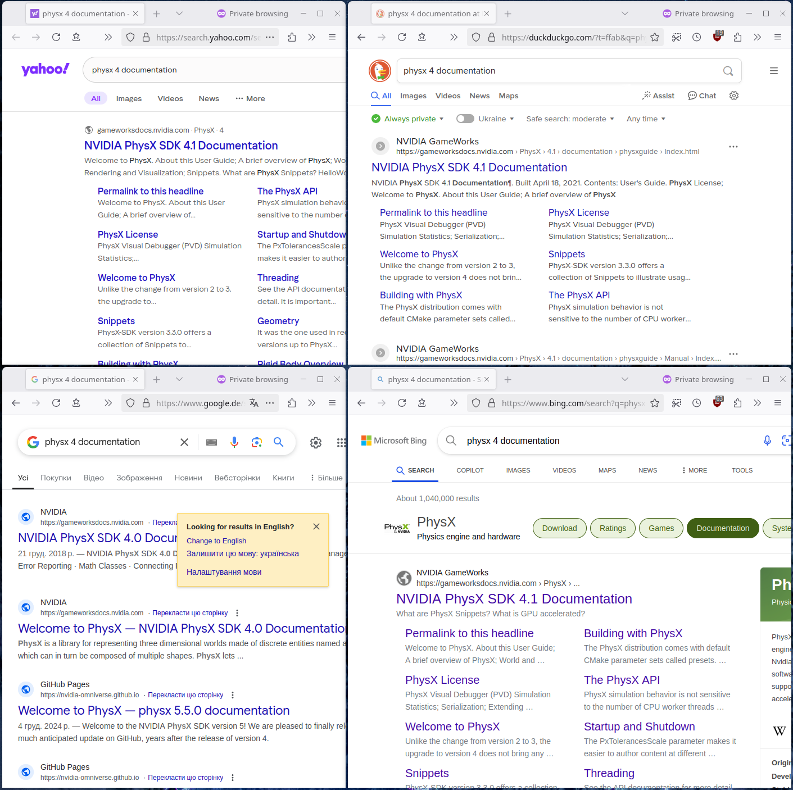Click Bing PhysX Ratings pill
This screenshot has height=790, width=793.
[x=613, y=528]
